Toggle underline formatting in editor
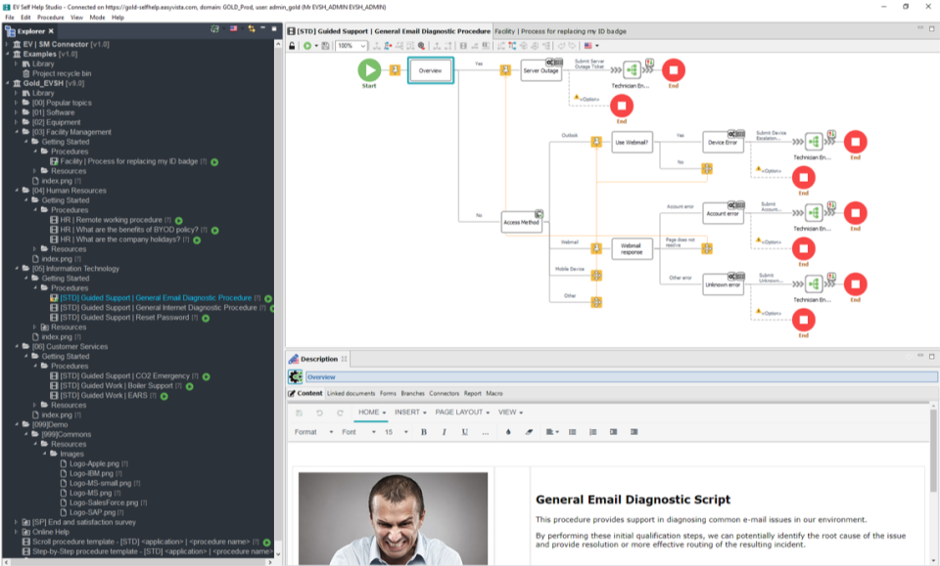940x566 pixels. [464, 432]
